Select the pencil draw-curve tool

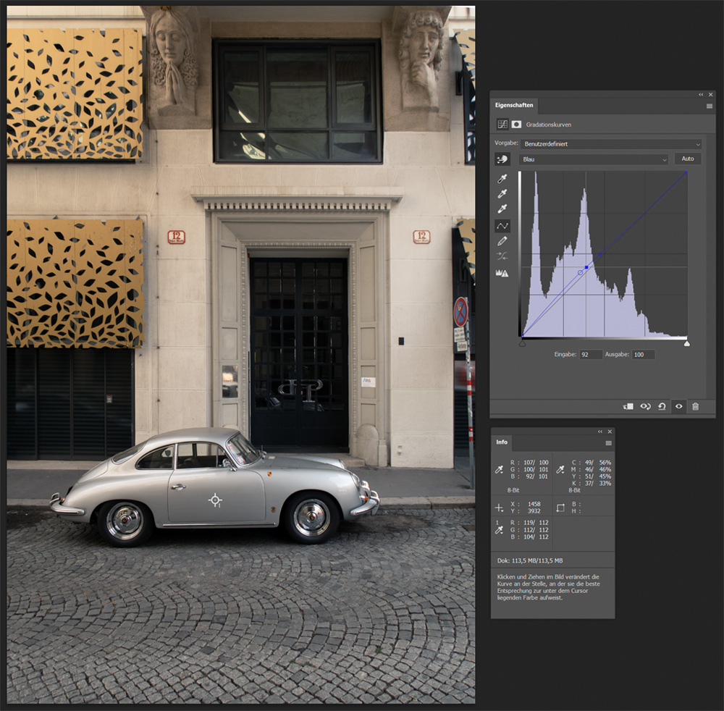coord(502,241)
